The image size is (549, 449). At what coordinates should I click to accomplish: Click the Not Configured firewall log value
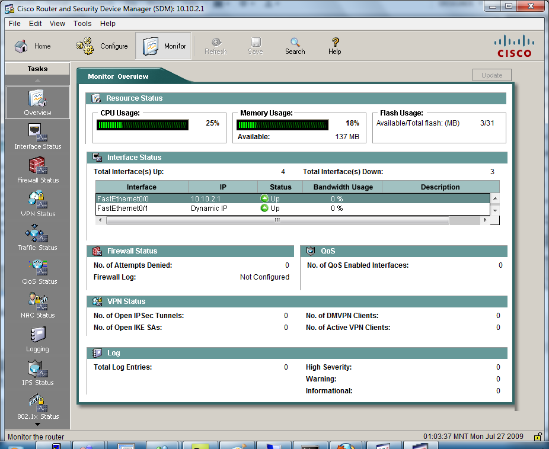click(x=264, y=277)
